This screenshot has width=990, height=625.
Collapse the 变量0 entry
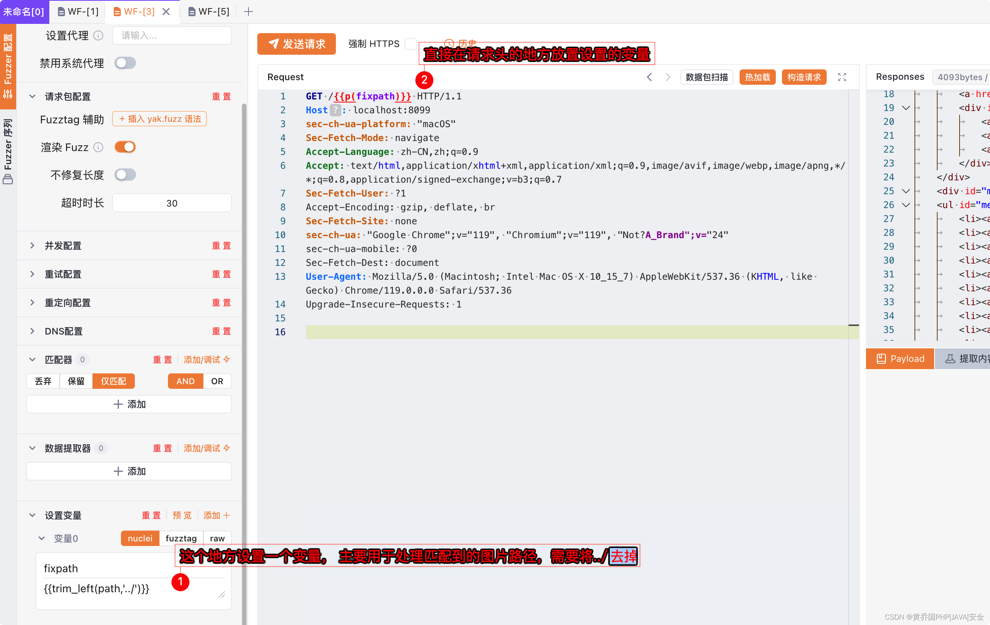(x=42, y=538)
